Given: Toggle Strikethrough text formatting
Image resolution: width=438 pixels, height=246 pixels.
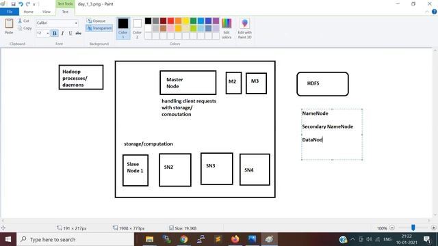Looking at the screenshot, I should click(79, 33).
